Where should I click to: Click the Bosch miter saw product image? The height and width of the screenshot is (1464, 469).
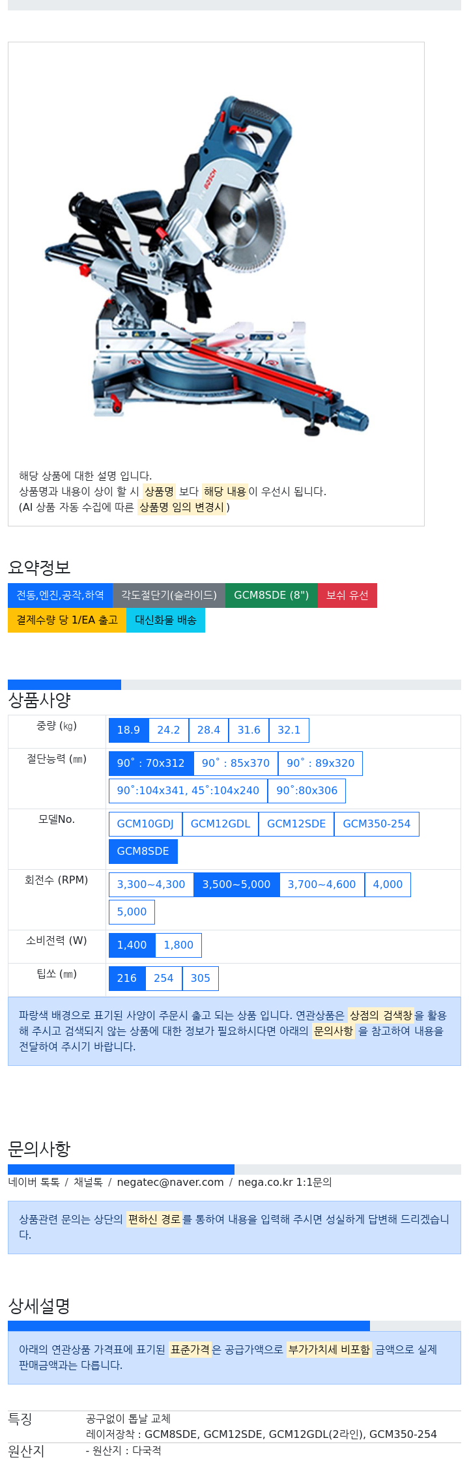click(207, 266)
